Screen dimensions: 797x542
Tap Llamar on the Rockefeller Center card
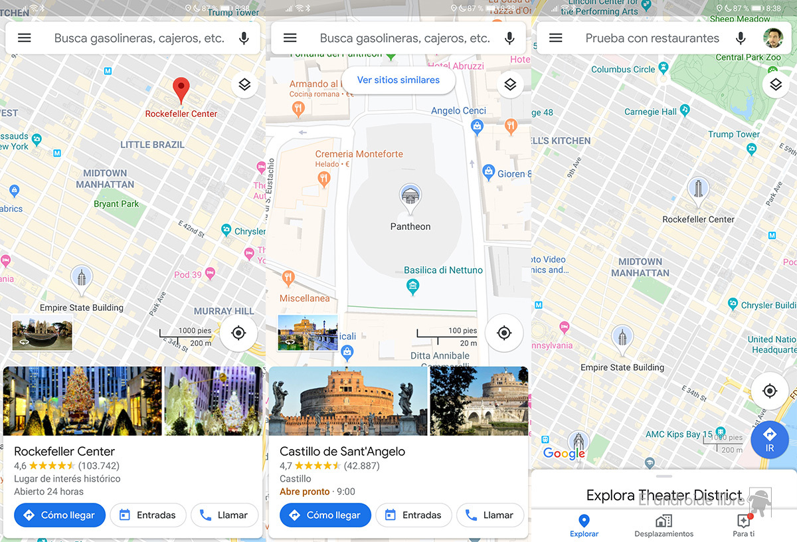(224, 515)
